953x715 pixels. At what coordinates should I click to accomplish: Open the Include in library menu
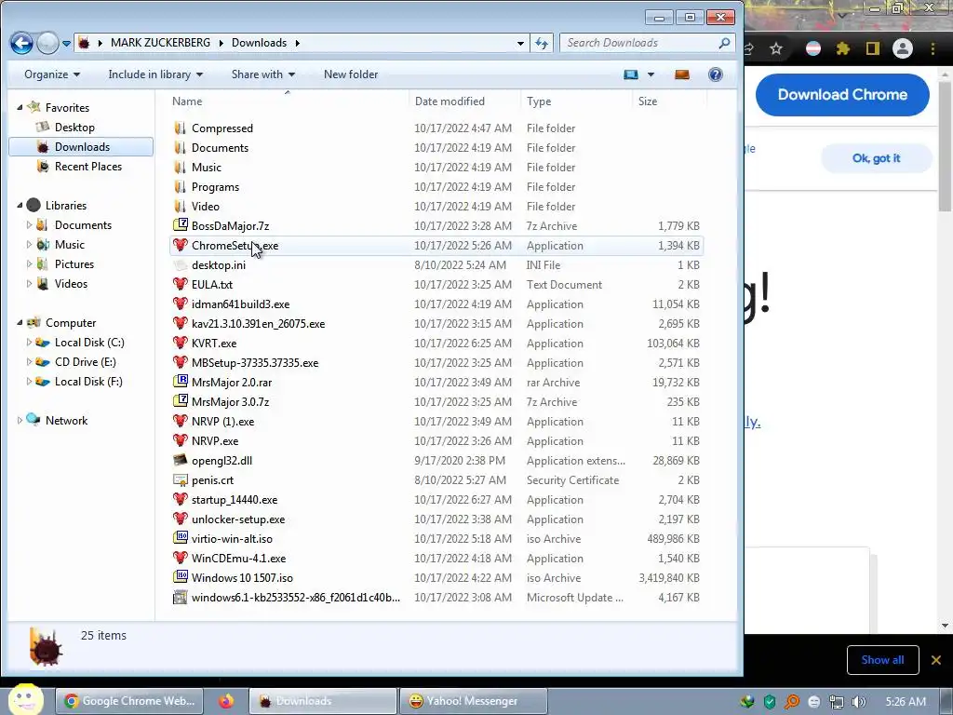[155, 74]
